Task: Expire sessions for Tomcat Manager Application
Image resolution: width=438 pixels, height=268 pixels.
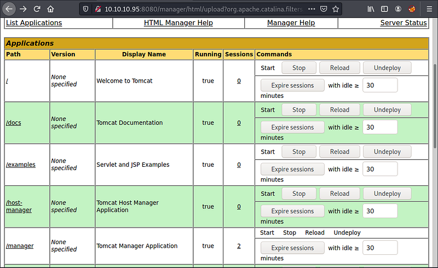Action: coord(292,248)
